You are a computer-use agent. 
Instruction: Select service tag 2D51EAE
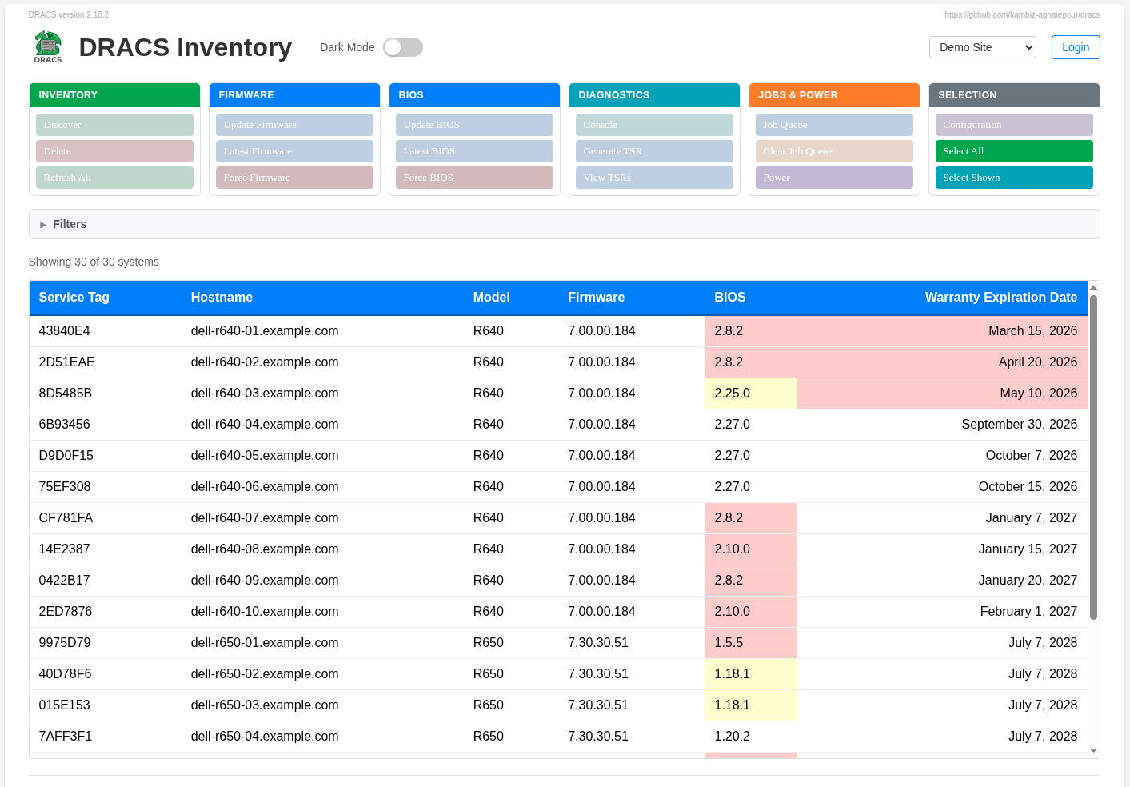pyautogui.click(x=67, y=362)
